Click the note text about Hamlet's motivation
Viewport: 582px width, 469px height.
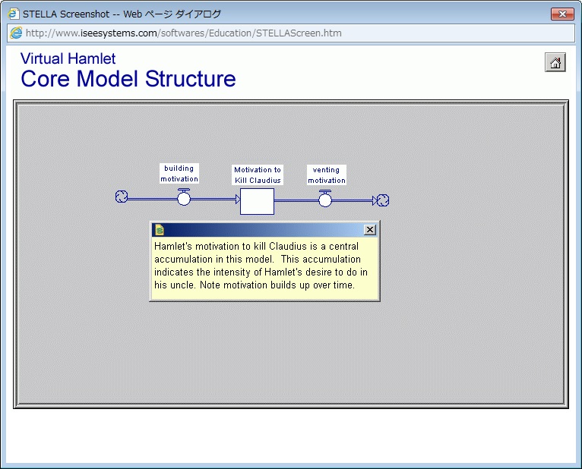[261, 266]
